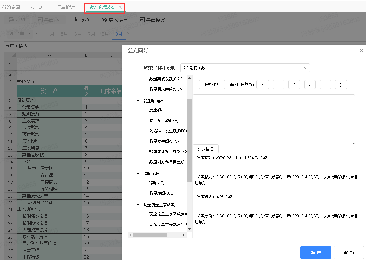
Task: Open the 导出 export dropdown
Action: tap(49, 20)
